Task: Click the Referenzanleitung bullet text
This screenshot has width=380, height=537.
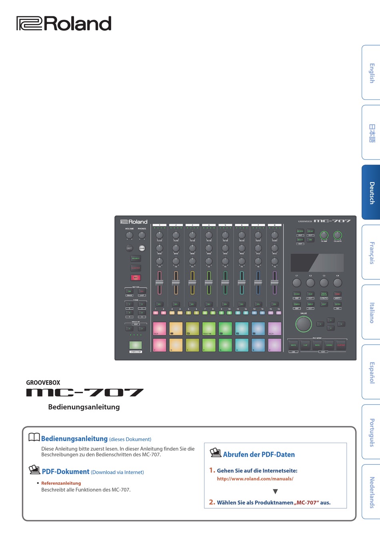Action: 61,483
